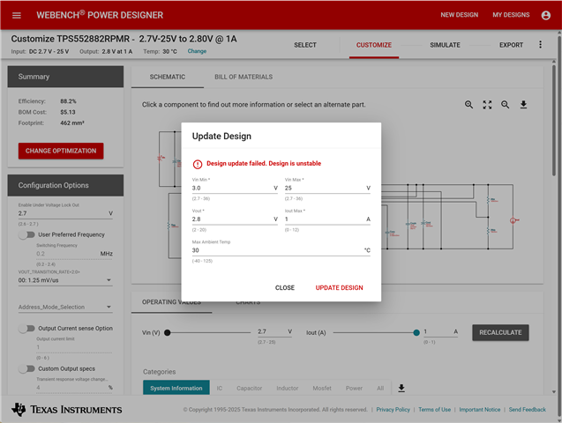Screen dimensions: 562x423
Task: Open the three-dot more options menu
Action: [x=540, y=45]
